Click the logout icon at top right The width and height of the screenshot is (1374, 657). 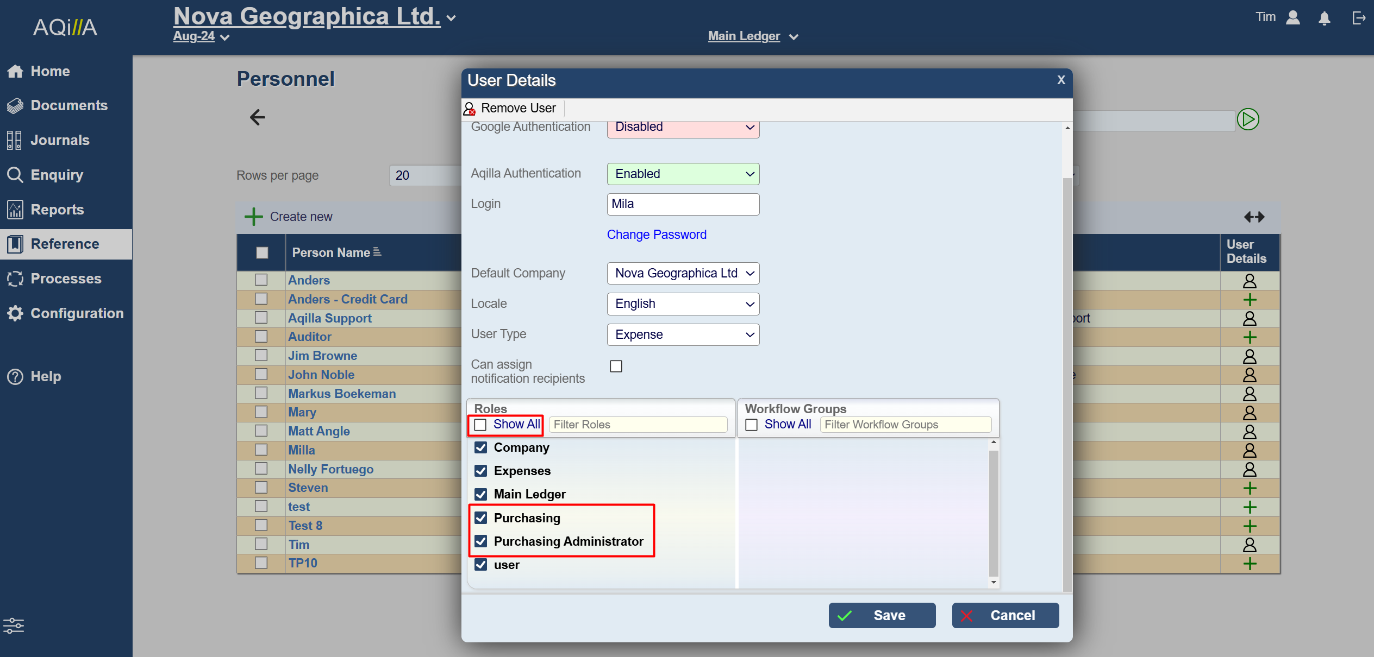[x=1358, y=18]
